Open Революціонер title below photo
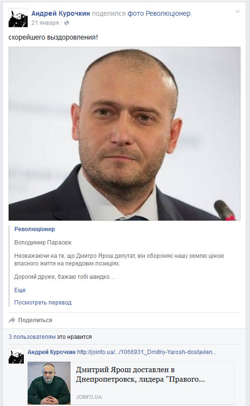Image resolution: width=250 pixels, height=406 pixels. pyautogui.click(x=34, y=229)
